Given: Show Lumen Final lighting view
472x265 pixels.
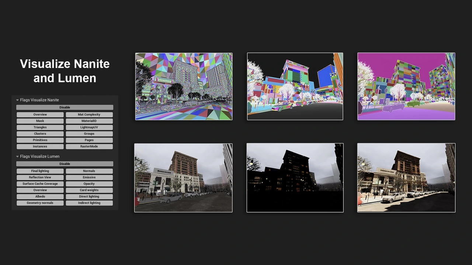Looking at the screenshot, I should point(40,171).
